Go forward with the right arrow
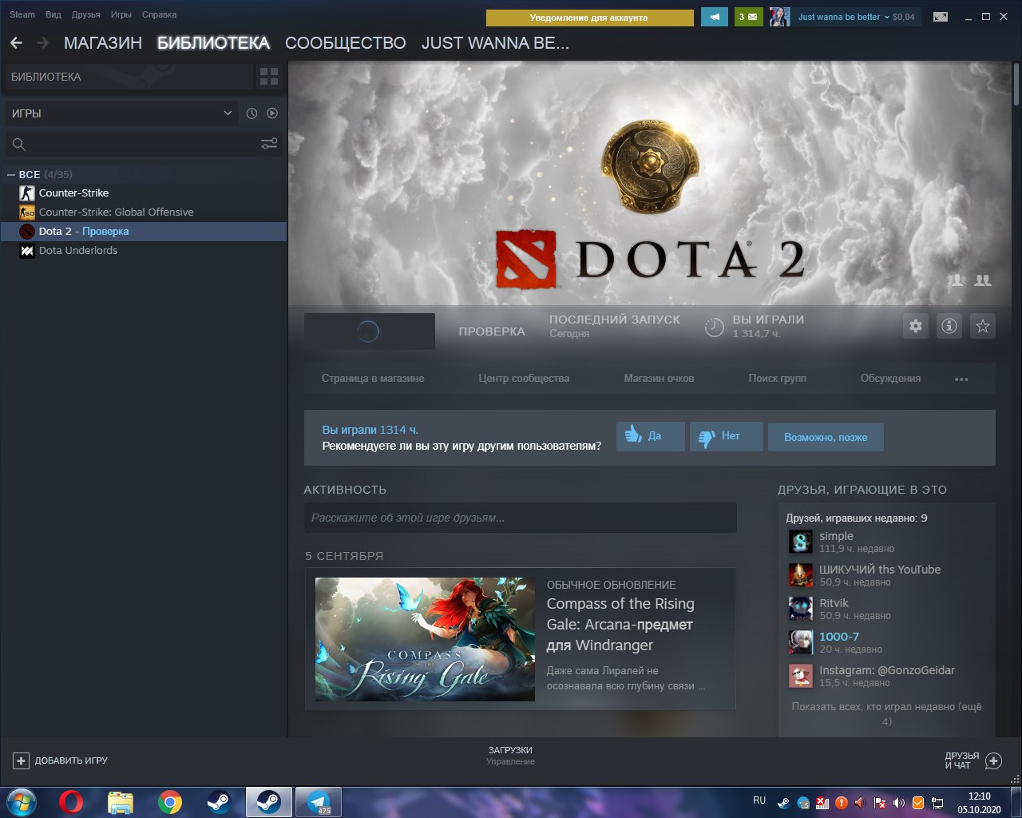Viewport: 1022px width, 818px height. coord(42,43)
